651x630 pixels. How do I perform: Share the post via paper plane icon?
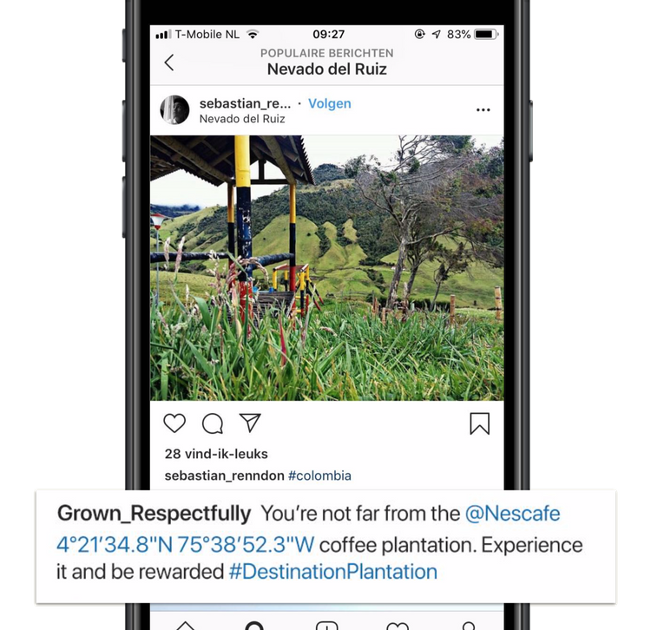(x=250, y=423)
